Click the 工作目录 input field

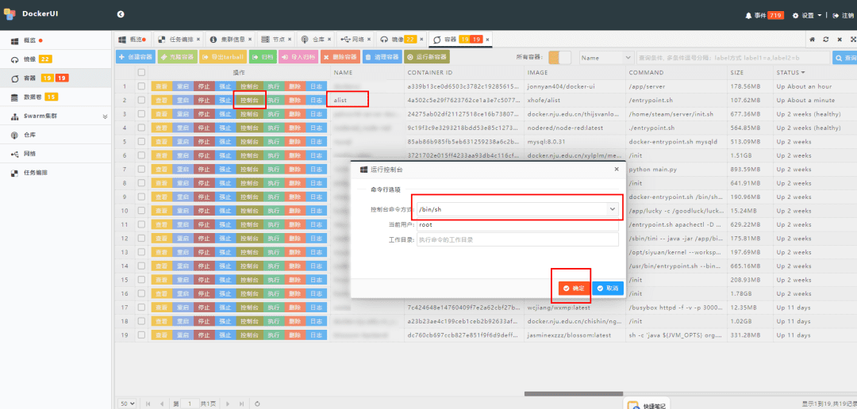coord(517,239)
